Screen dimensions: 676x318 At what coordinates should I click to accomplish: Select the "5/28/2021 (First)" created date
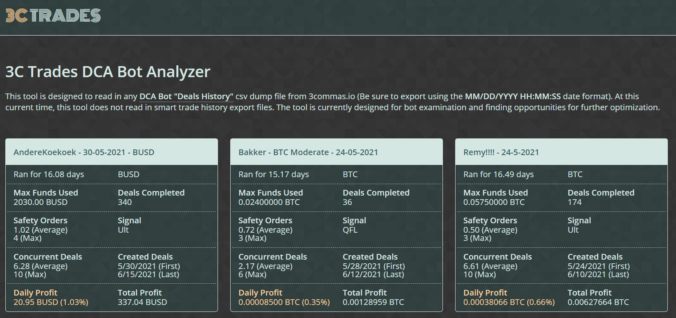374,266
